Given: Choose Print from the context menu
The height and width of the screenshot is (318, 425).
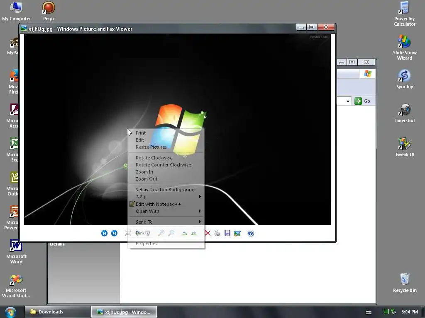Looking at the screenshot, I should [166, 133].
